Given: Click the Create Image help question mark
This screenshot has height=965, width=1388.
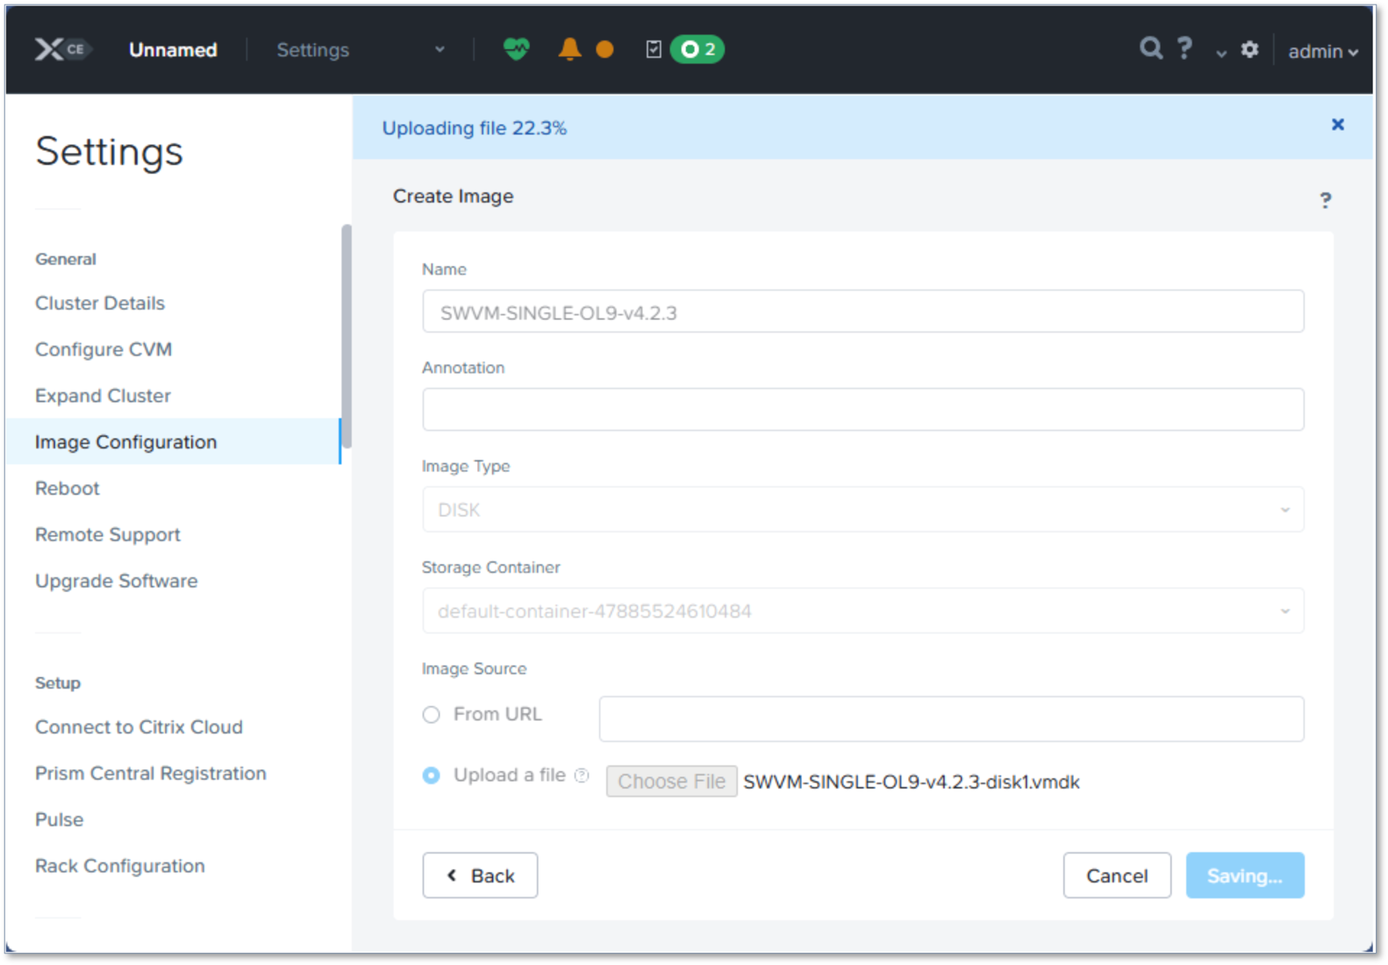Looking at the screenshot, I should [x=1325, y=201].
